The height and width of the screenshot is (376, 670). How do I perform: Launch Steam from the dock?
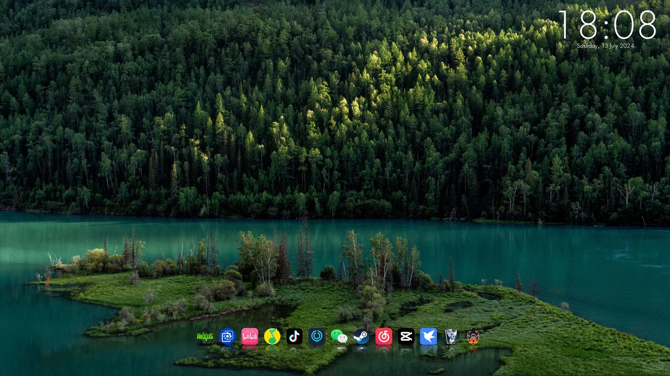(362, 336)
